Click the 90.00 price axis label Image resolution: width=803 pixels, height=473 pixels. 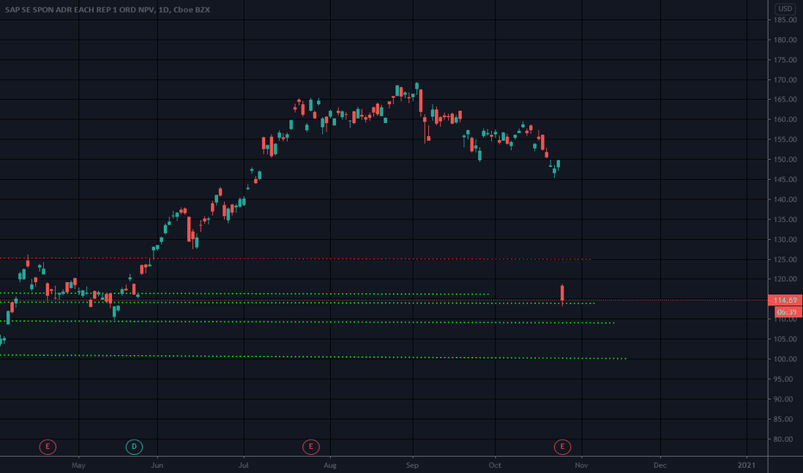pyautogui.click(x=785, y=399)
